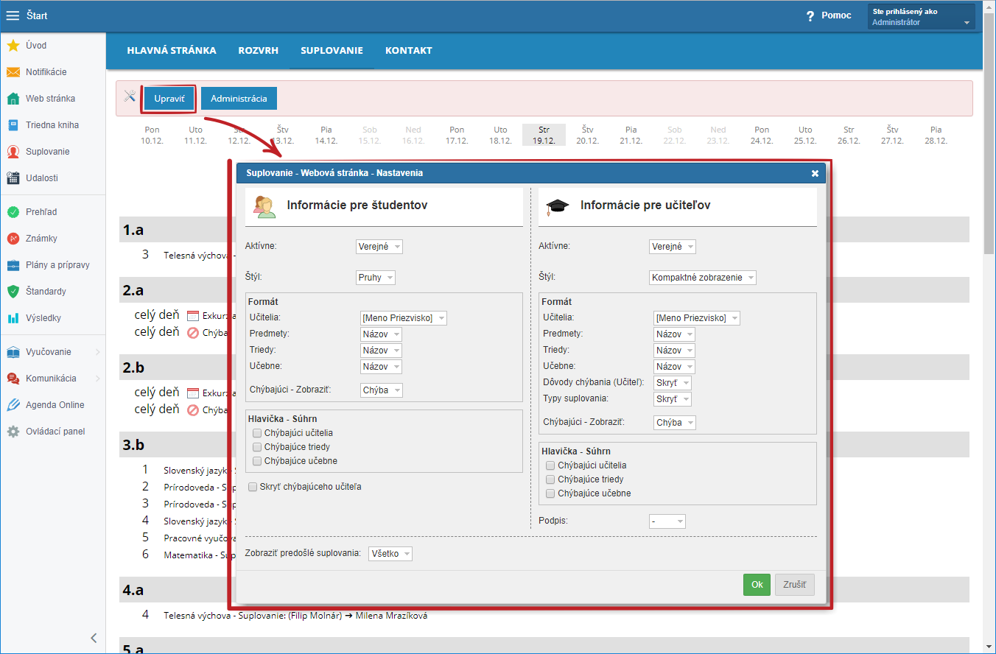
Task: Select date Pon 24.12.
Action: pos(762,135)
